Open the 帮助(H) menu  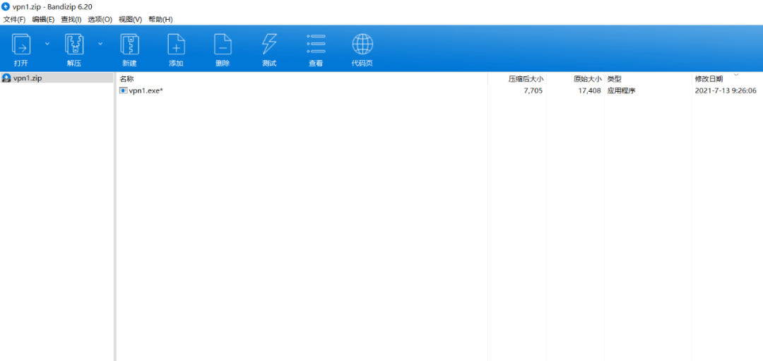pos(160,20)
